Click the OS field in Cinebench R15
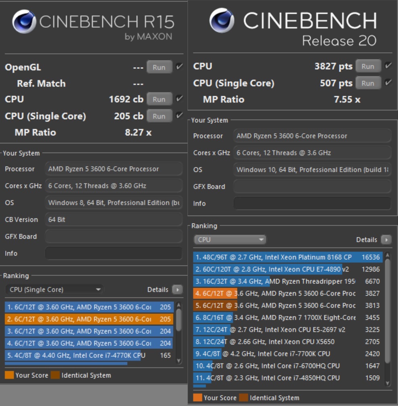 point(113,202)
